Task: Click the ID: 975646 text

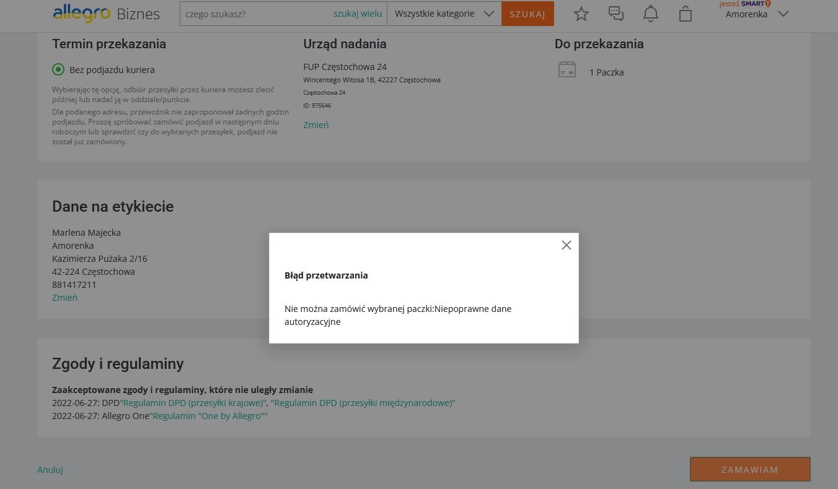Action: click(x=317, y=106)
